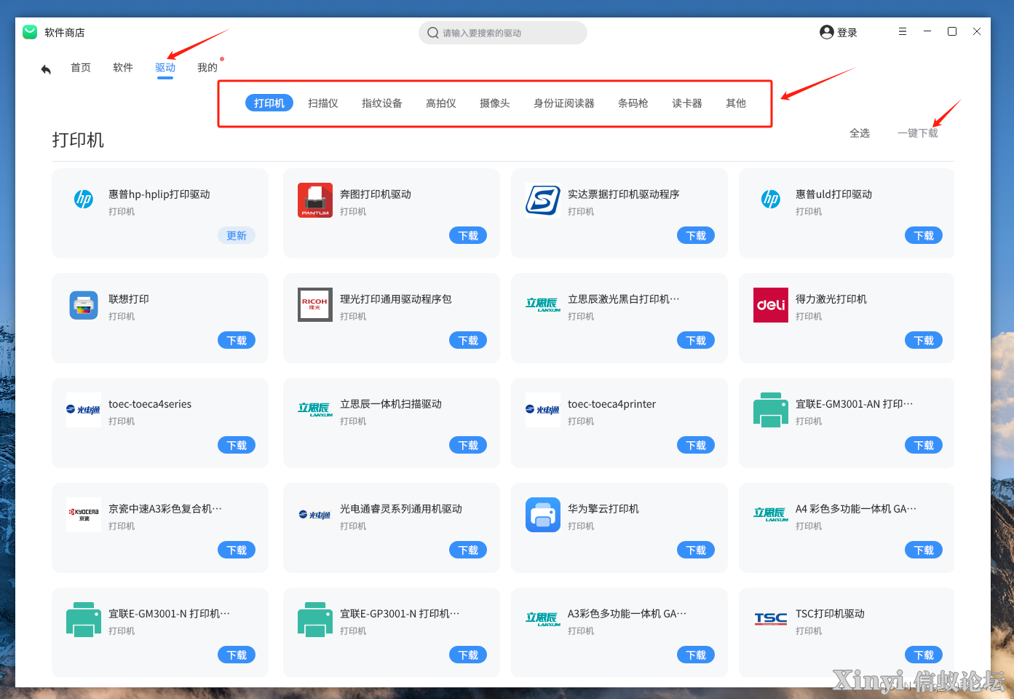
Task: Download 立思辰激光黑白打印机 driver
Action: [x=696, y=341]
